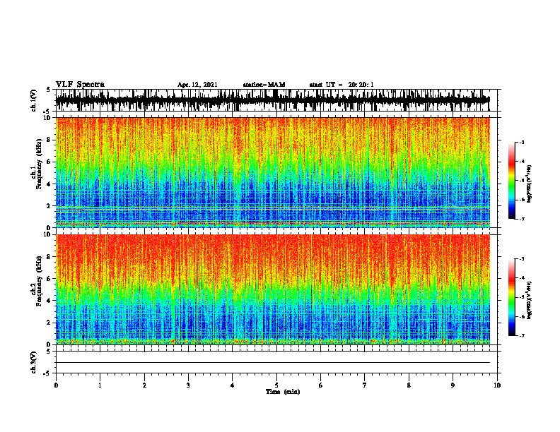Image resolution: width=560 pixels, height=432 pixels.
Task: Click the "-7" tick on ch.2 colorbar
Action: (522, 336)
